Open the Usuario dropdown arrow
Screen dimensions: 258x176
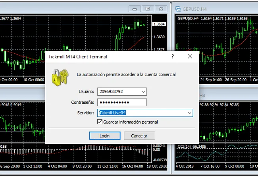tap(143, 92)
